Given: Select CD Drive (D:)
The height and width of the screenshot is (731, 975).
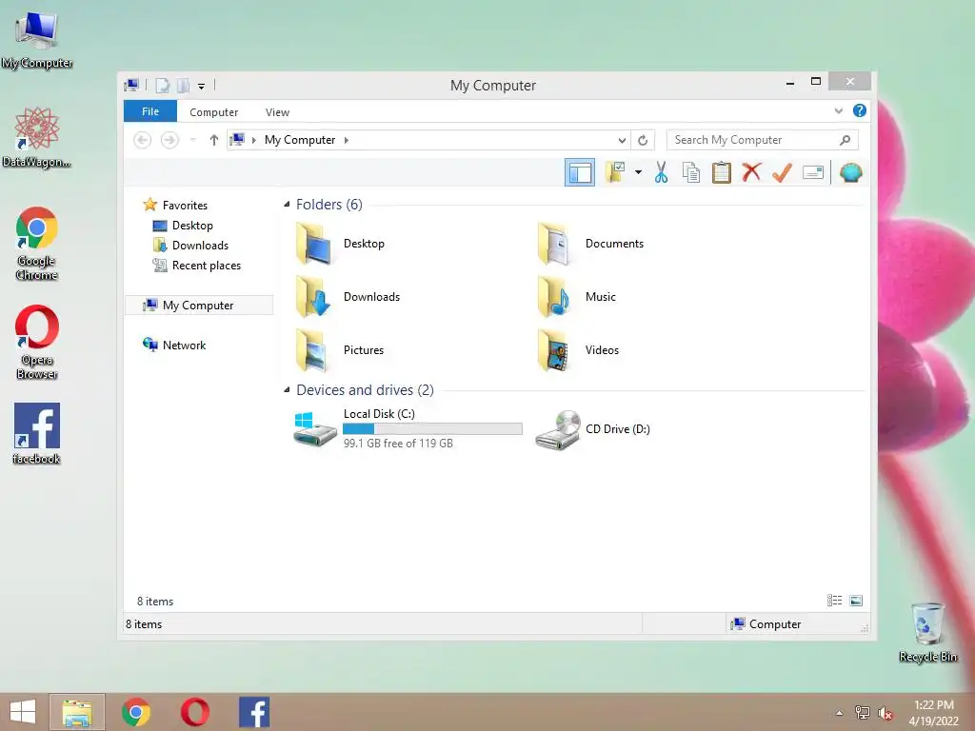Looking at the screenshot, I should [593, 429].
